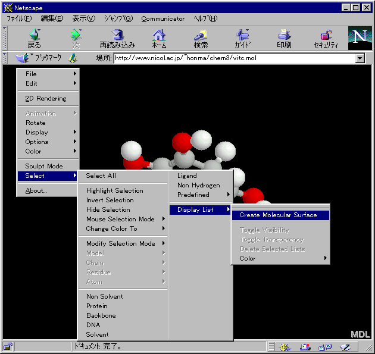The width and height of the screenshot is (375, 354).
Task: Choose Create Molecular Surface
Action: (x=280, y=215)
